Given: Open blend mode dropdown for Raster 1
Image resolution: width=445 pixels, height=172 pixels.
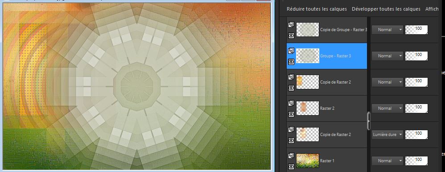Looking at the screenshot, I should pos(387,161).
